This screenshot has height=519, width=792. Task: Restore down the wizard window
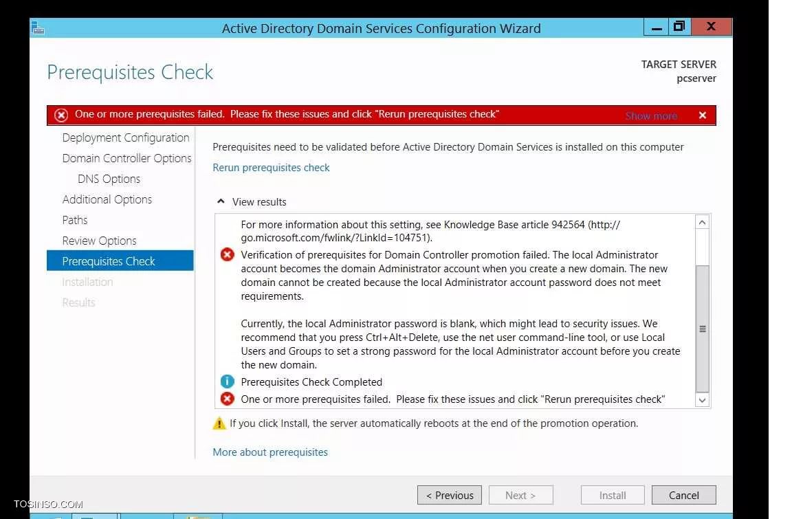click(680, 27)
